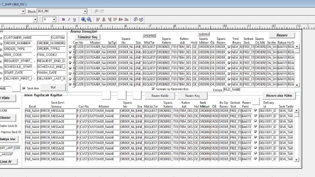315x177 pixels.
Task: Toggle the Sevk Ara checkbox
Action: tap(24, 88)
